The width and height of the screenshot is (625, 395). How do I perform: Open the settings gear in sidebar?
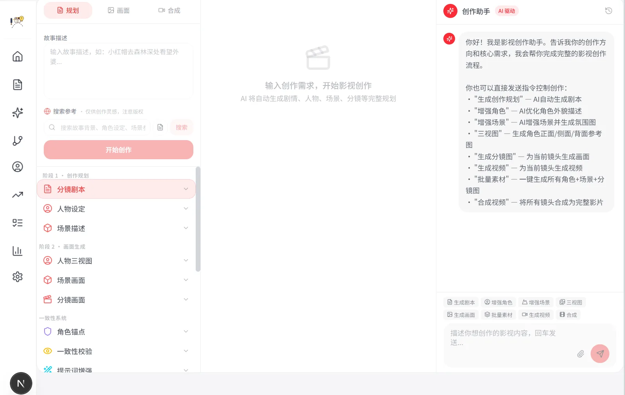coord(18,277)
